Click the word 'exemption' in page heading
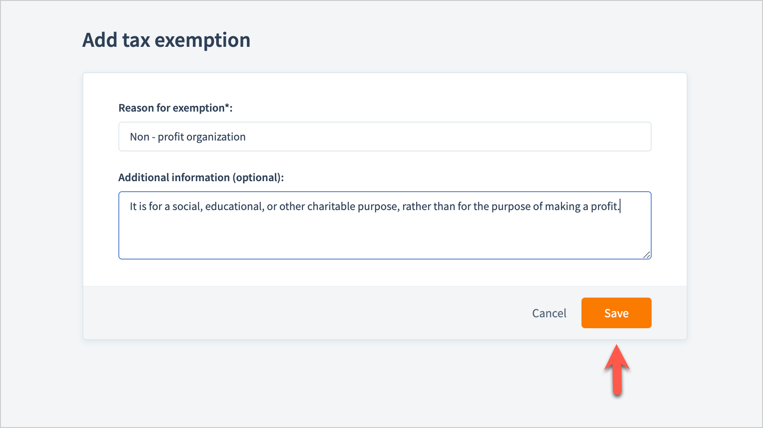The image size is (763, 428). pyautogui.click(x=202, y=40)
